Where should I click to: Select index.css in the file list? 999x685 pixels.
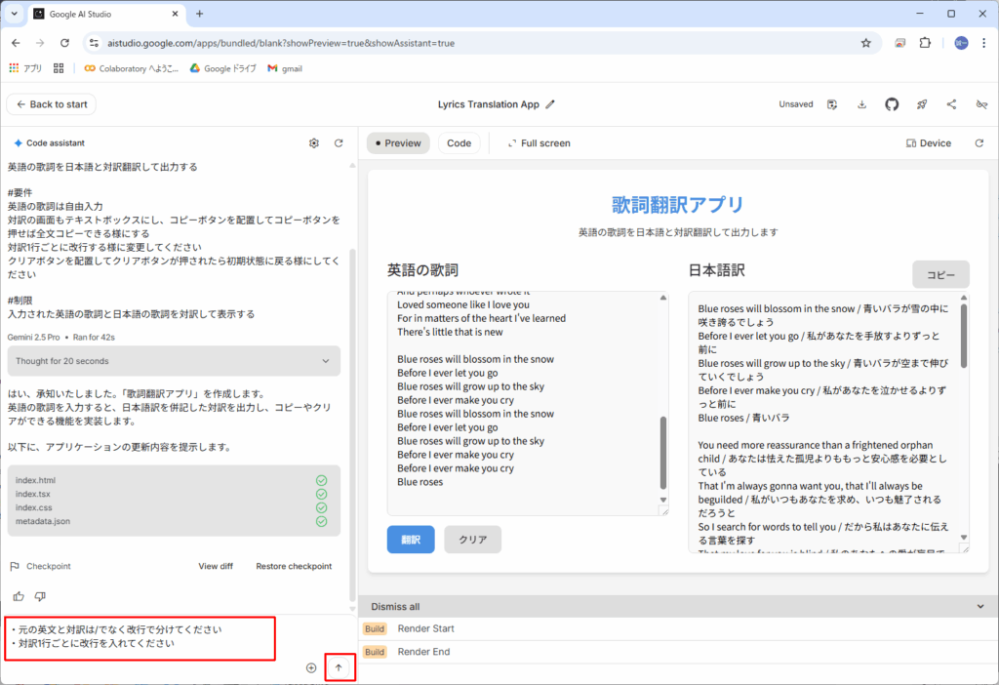pyautogui.click(x=34, y=507)
